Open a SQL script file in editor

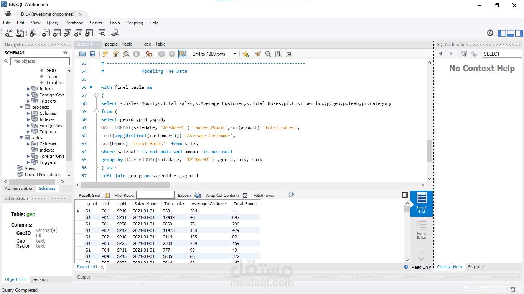pyautogui.click(x=82, y=54)
